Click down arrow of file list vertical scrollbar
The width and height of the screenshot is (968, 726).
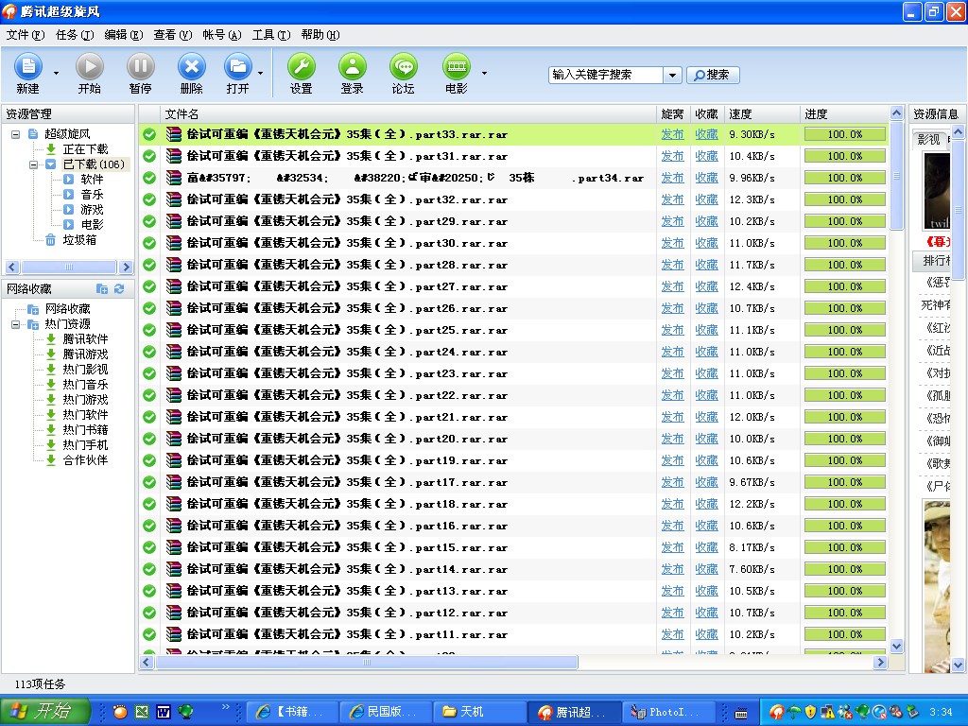(897, 647)
